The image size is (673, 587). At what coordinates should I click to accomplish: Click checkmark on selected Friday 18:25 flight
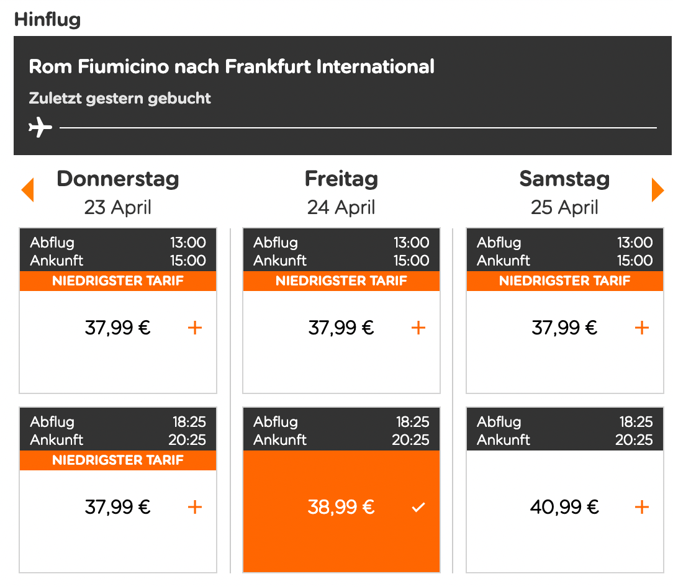coord(418,508)
